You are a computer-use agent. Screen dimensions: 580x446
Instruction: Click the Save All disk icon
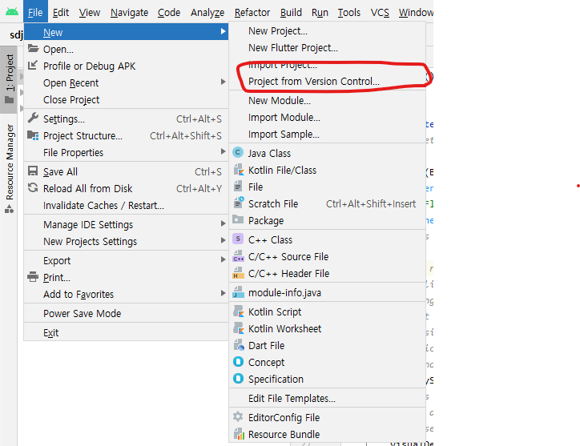pyautogui.click(x=33, y=171)
